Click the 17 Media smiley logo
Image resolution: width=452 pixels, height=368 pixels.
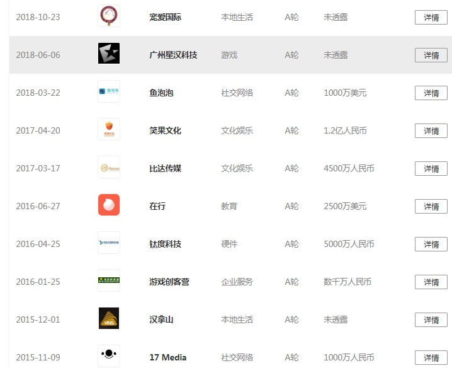click(109, 356)
